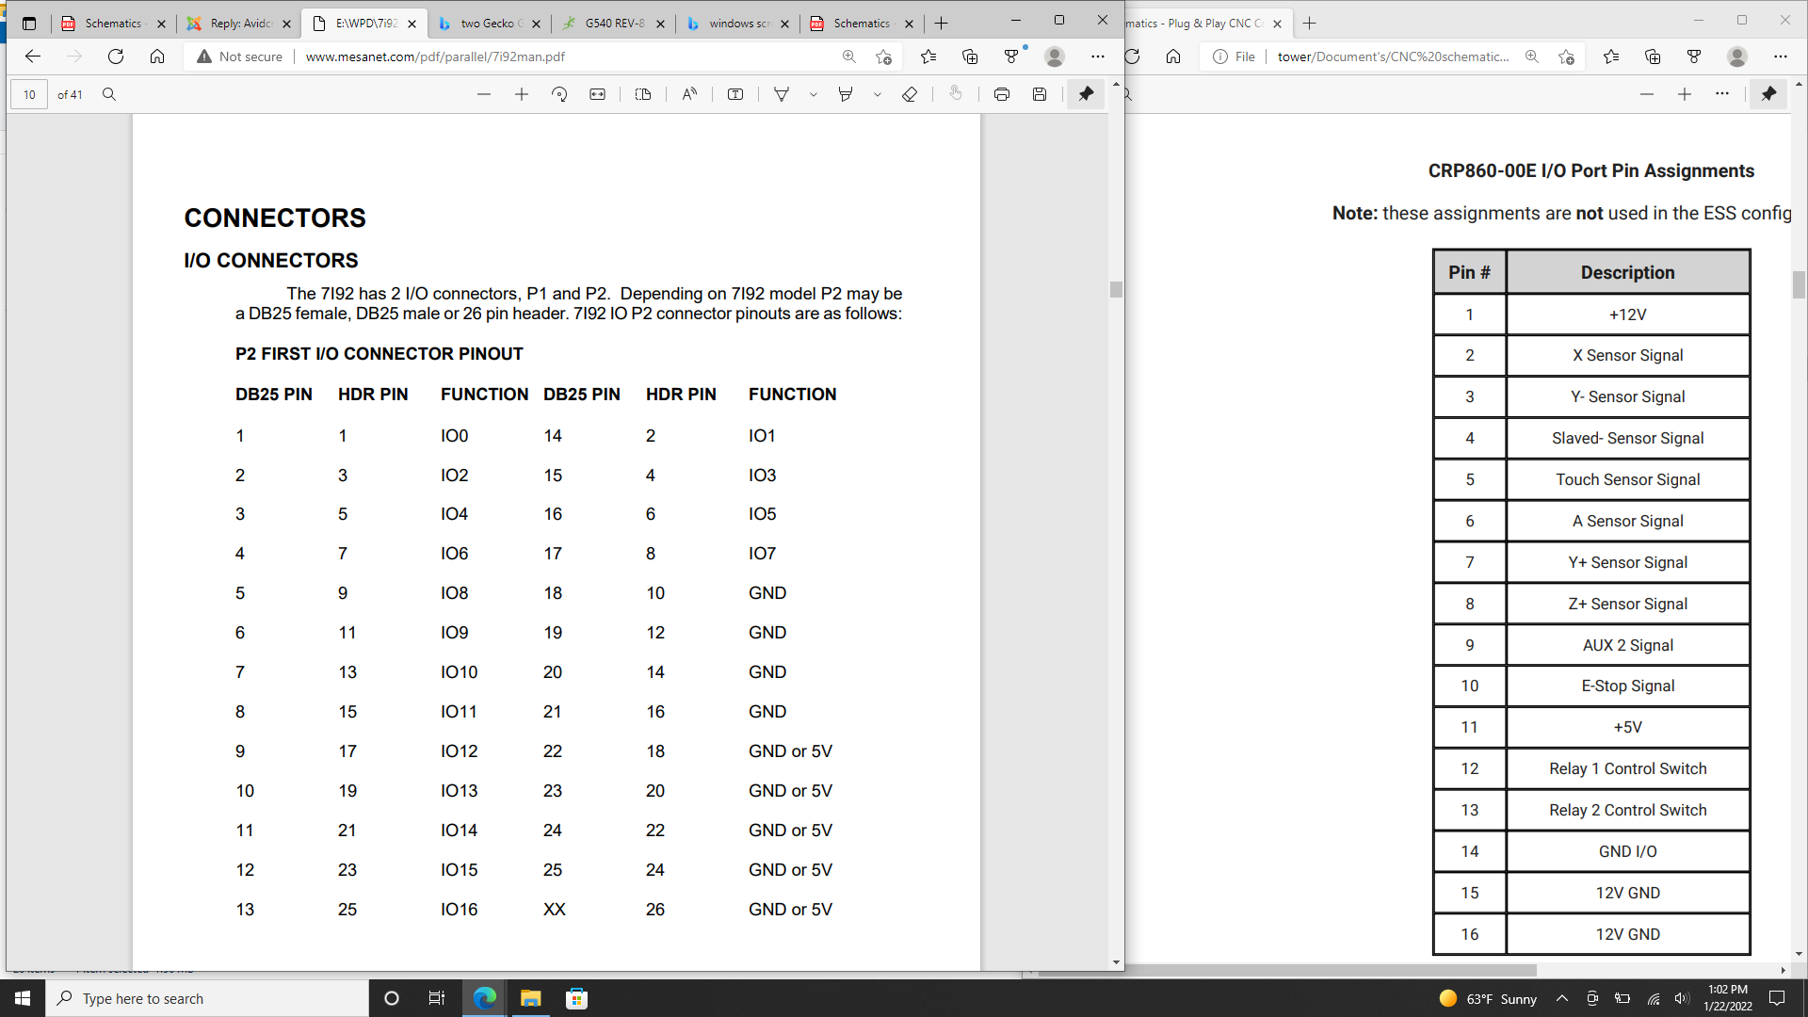The width and height of the screenshot is (1808, 1017).
Task: Open Microsoft Store from the taskbar
Action: 577,998
